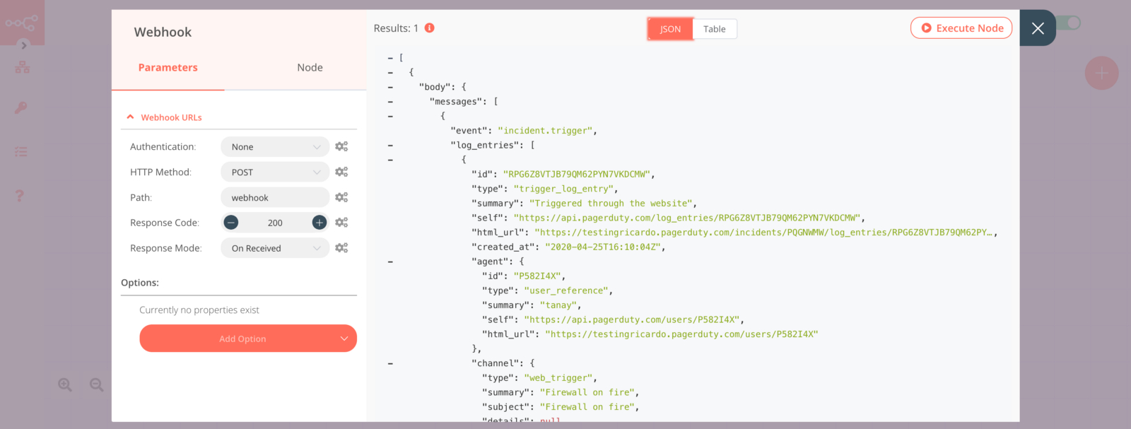The image size is (1131, 429).
Task: Open options gear for HTTP Method
Action: coord(341,172)
